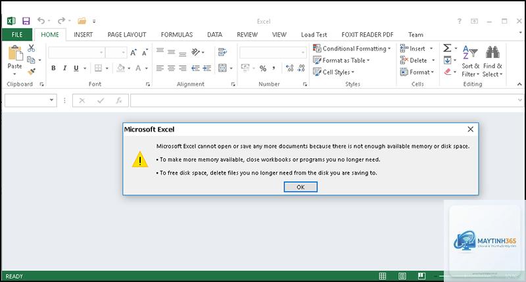Image resolution: width=526 pixels, height=282 pixels.
Task: Expand the formula bar chevron
Action: click(519, 101)
